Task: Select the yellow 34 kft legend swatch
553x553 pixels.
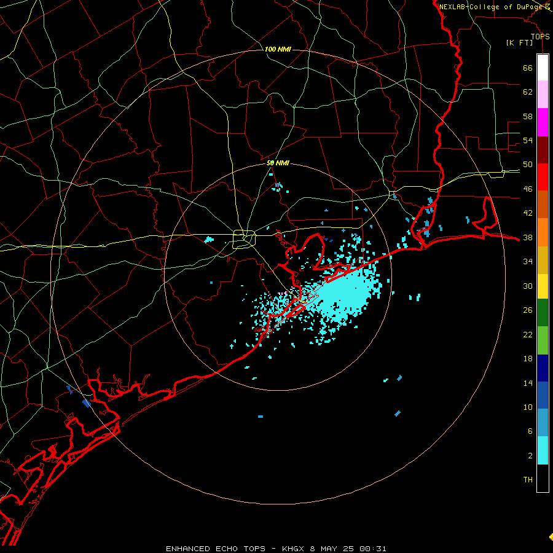Action: 543,286
